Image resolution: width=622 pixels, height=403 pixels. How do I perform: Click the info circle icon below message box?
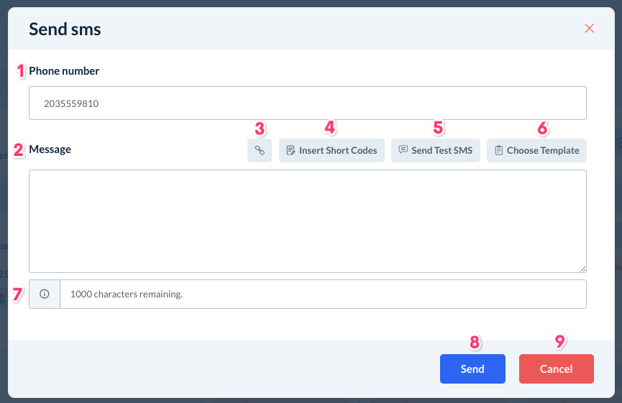coord(45,294)
